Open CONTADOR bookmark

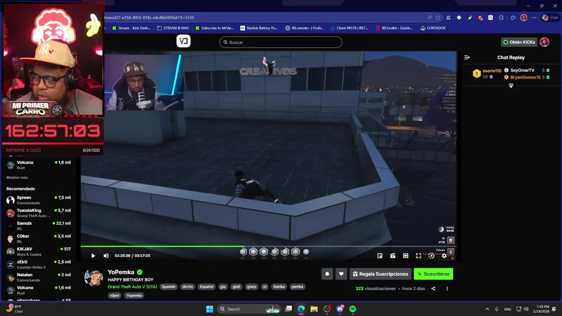click(433, 28)
